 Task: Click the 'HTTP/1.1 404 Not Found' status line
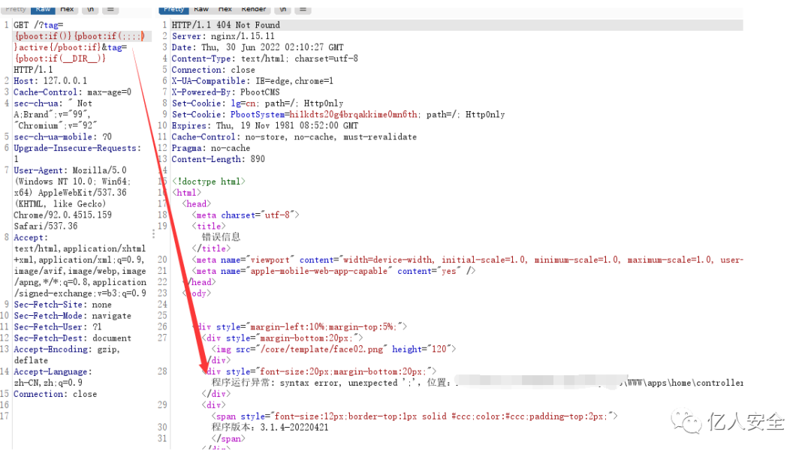pyautogui.click(x=225, y=25)
